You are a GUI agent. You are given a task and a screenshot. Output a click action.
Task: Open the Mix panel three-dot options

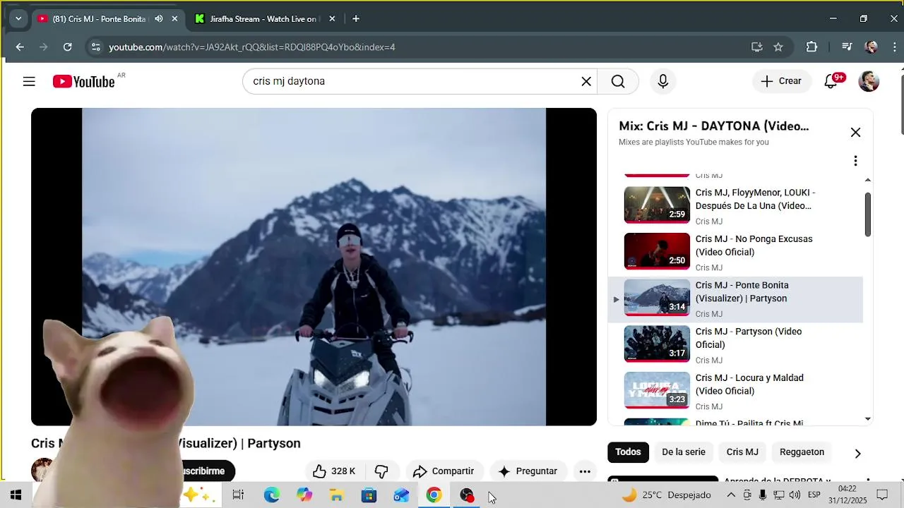click(855, 161)
